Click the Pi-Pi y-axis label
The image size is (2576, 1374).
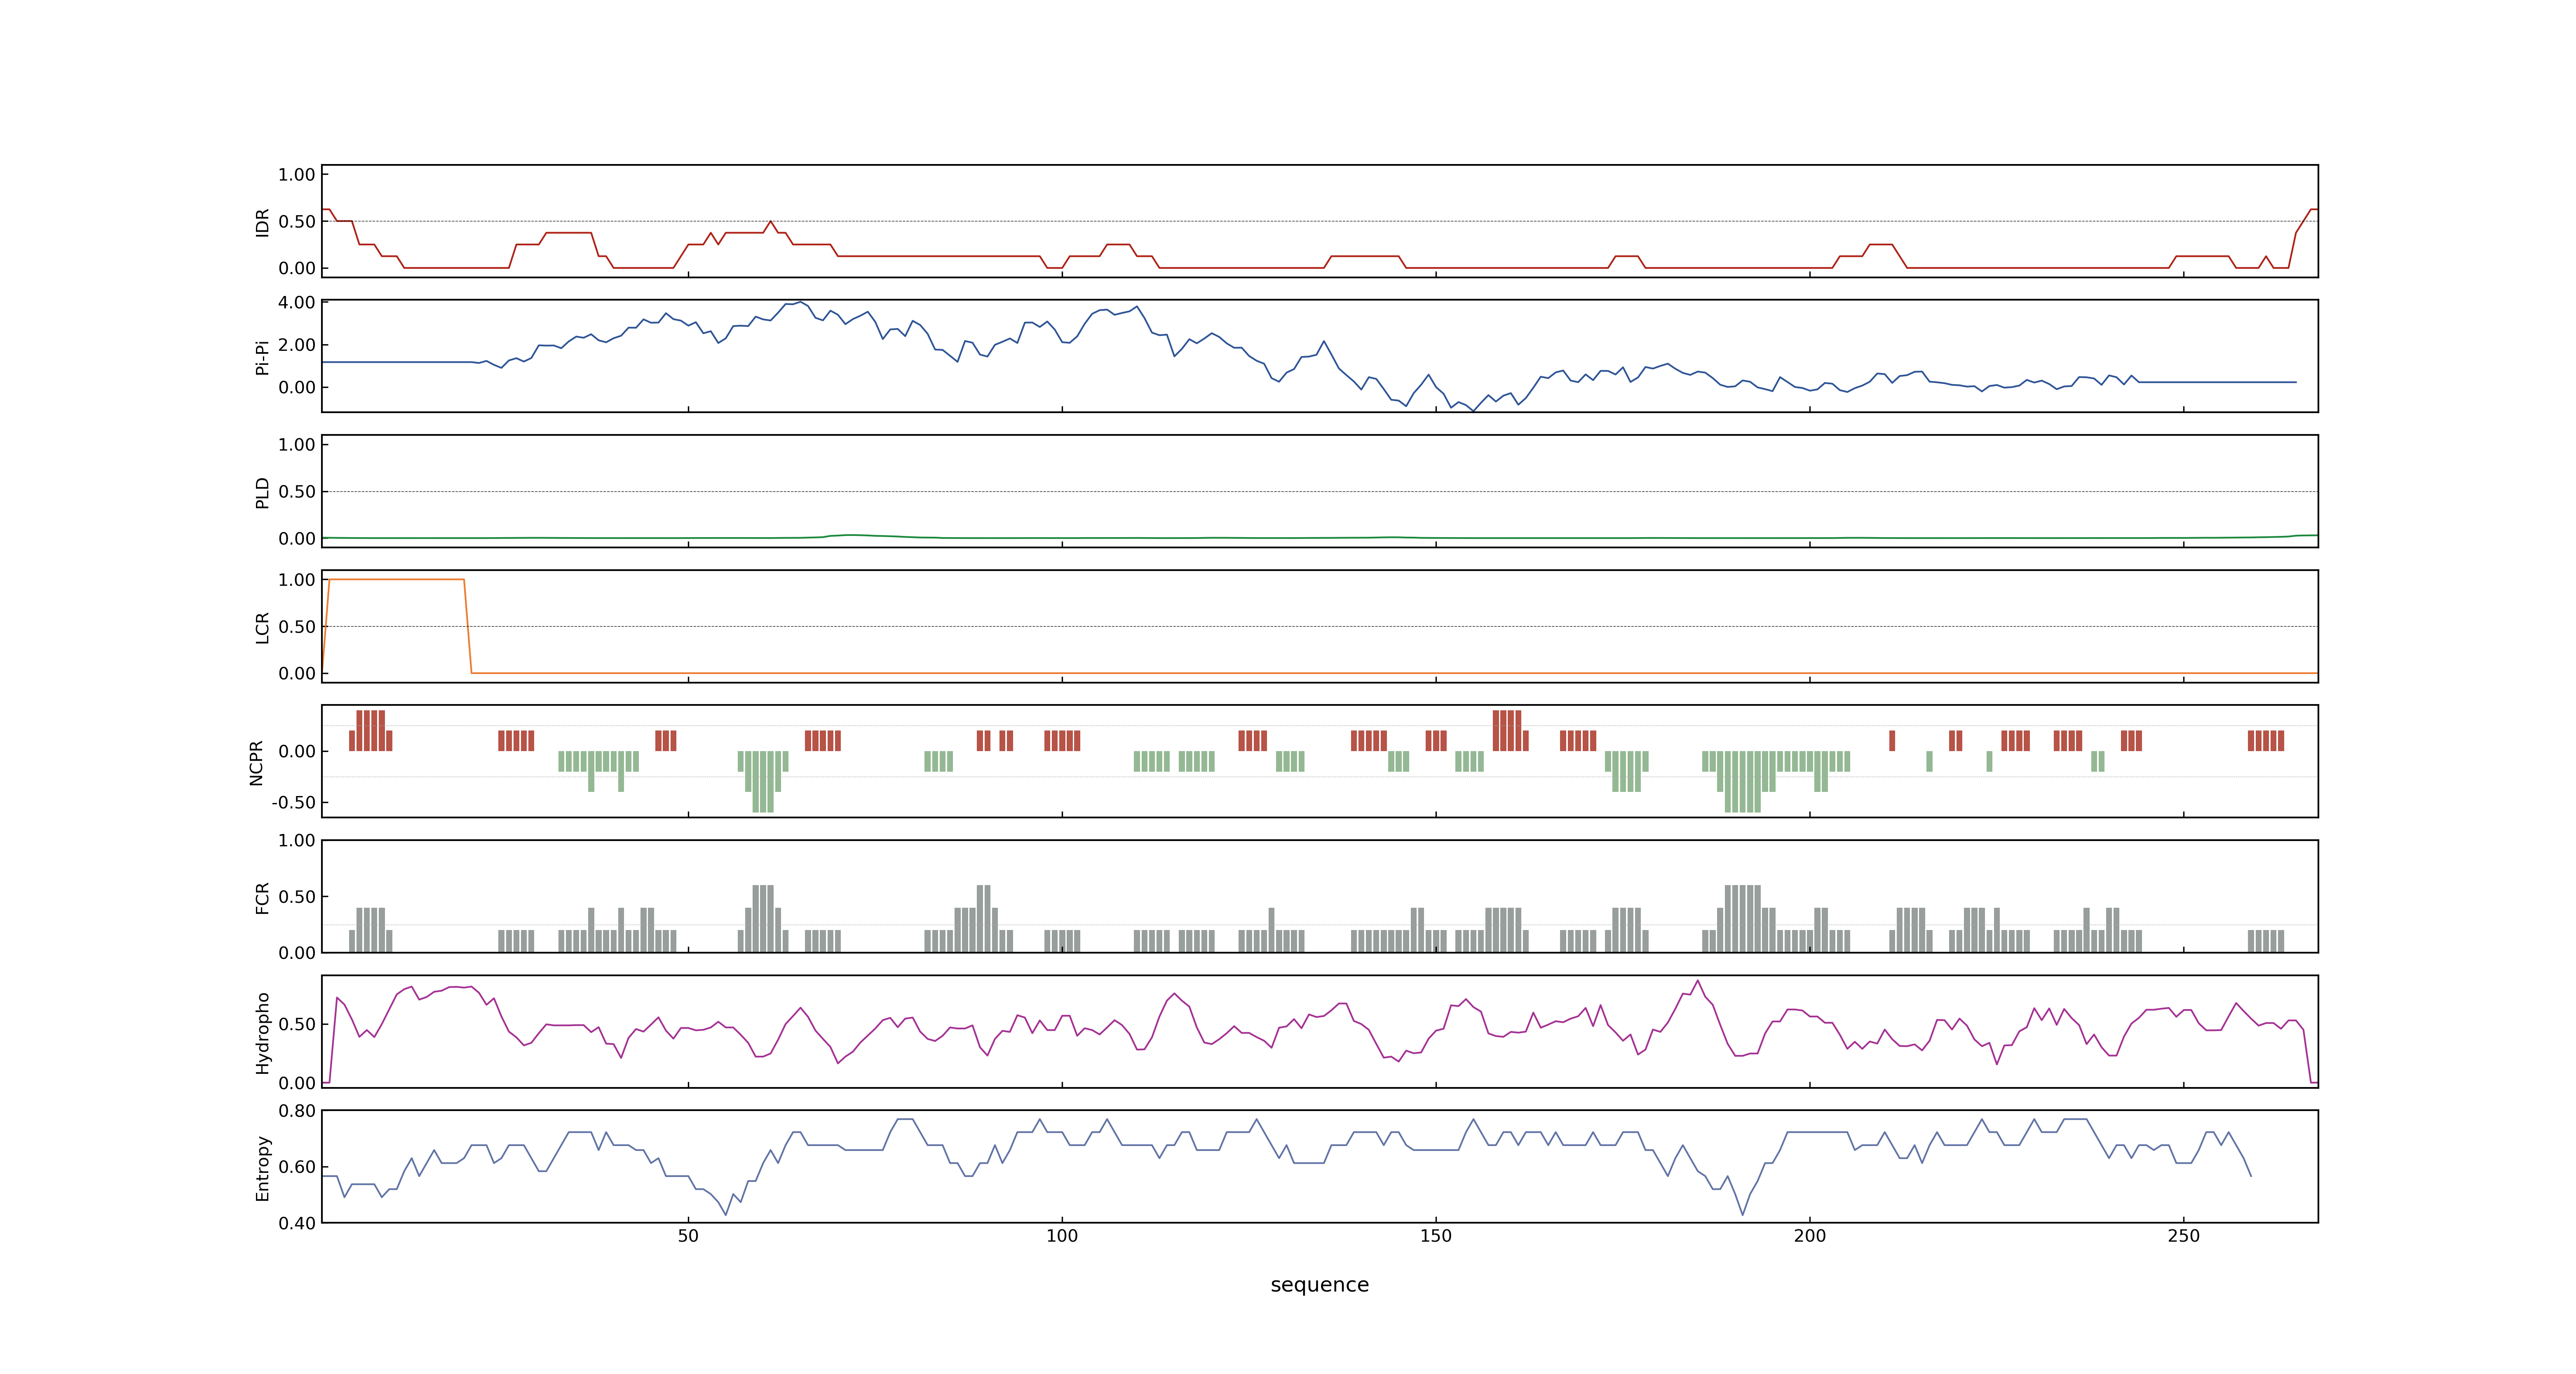(262, 357)
